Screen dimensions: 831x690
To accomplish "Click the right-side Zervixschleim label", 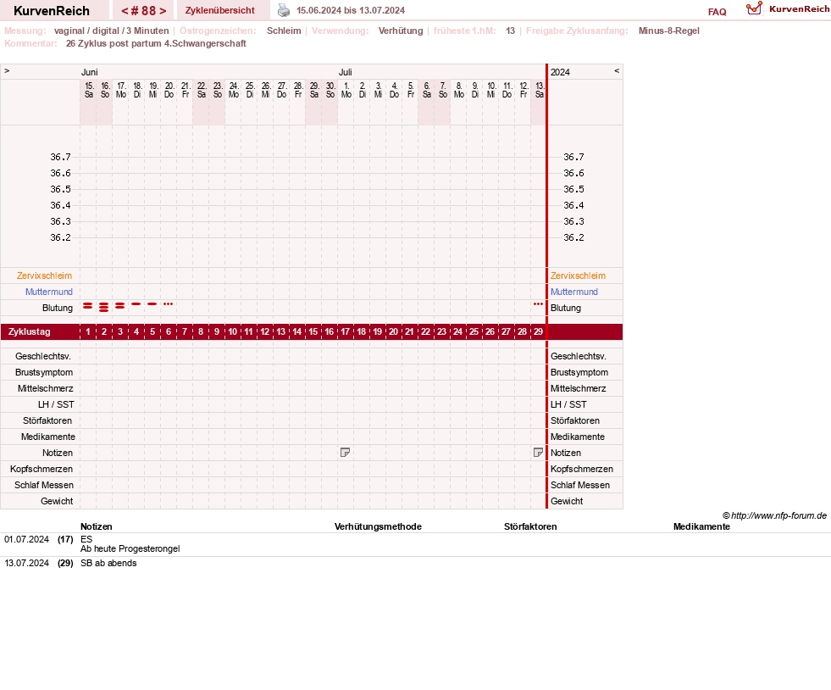I will 578,275.
